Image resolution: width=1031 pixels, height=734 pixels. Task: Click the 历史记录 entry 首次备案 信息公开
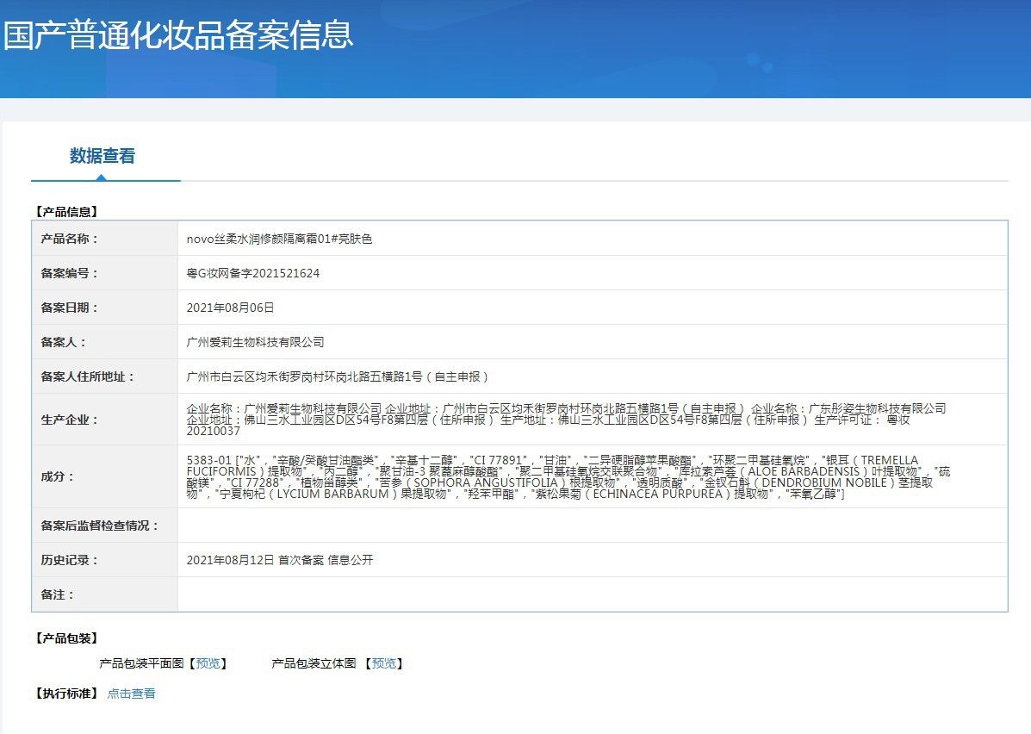pyautogui.click(x=280, y=560)
